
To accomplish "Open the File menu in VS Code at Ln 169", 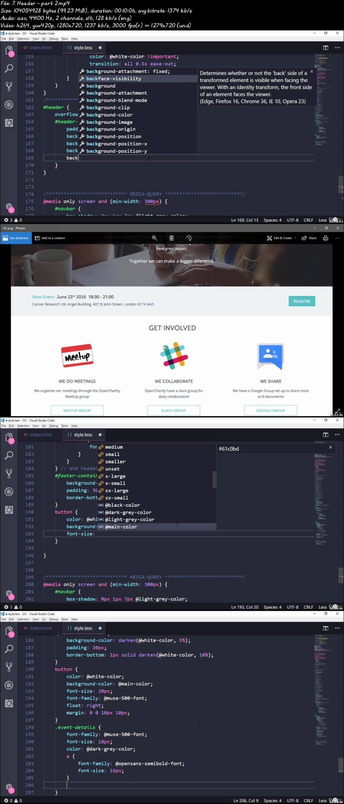I will [4, 39].
